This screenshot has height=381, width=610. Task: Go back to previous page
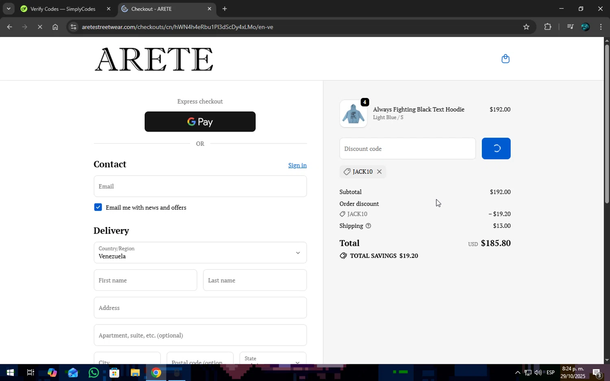(x=9, y=27)
